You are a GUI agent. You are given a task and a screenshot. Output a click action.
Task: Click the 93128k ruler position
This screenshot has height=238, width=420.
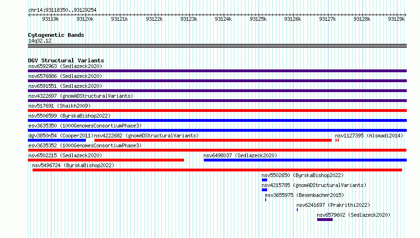click(x=362, y=19)
